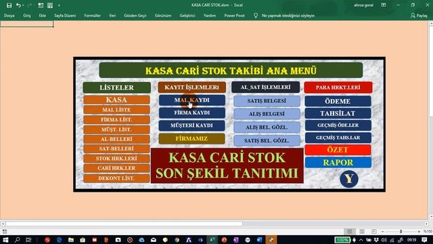Switch to the Giriş ribbon tab
Image resolution: width=433 pixels, height=244 pixels.
(27, 16)
